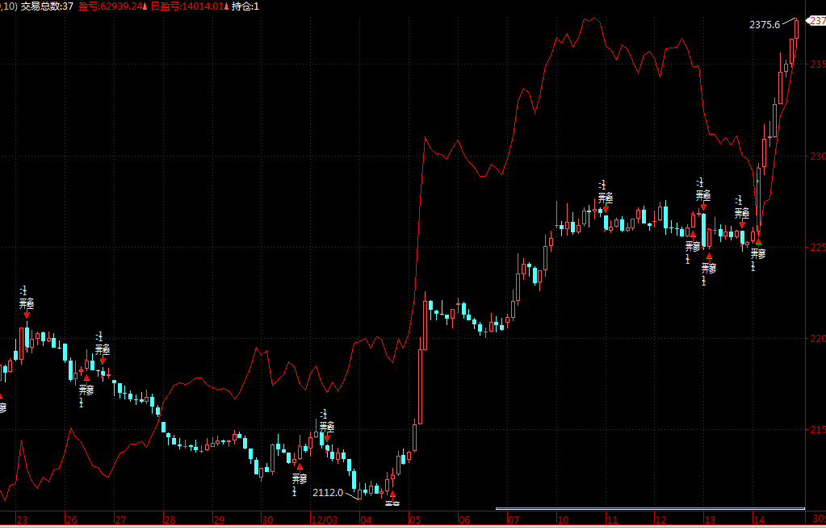Click the 开多 up arrow just after the 13 gridline
The width and height of the screenshot is (826, 530).
pos(709,256)
